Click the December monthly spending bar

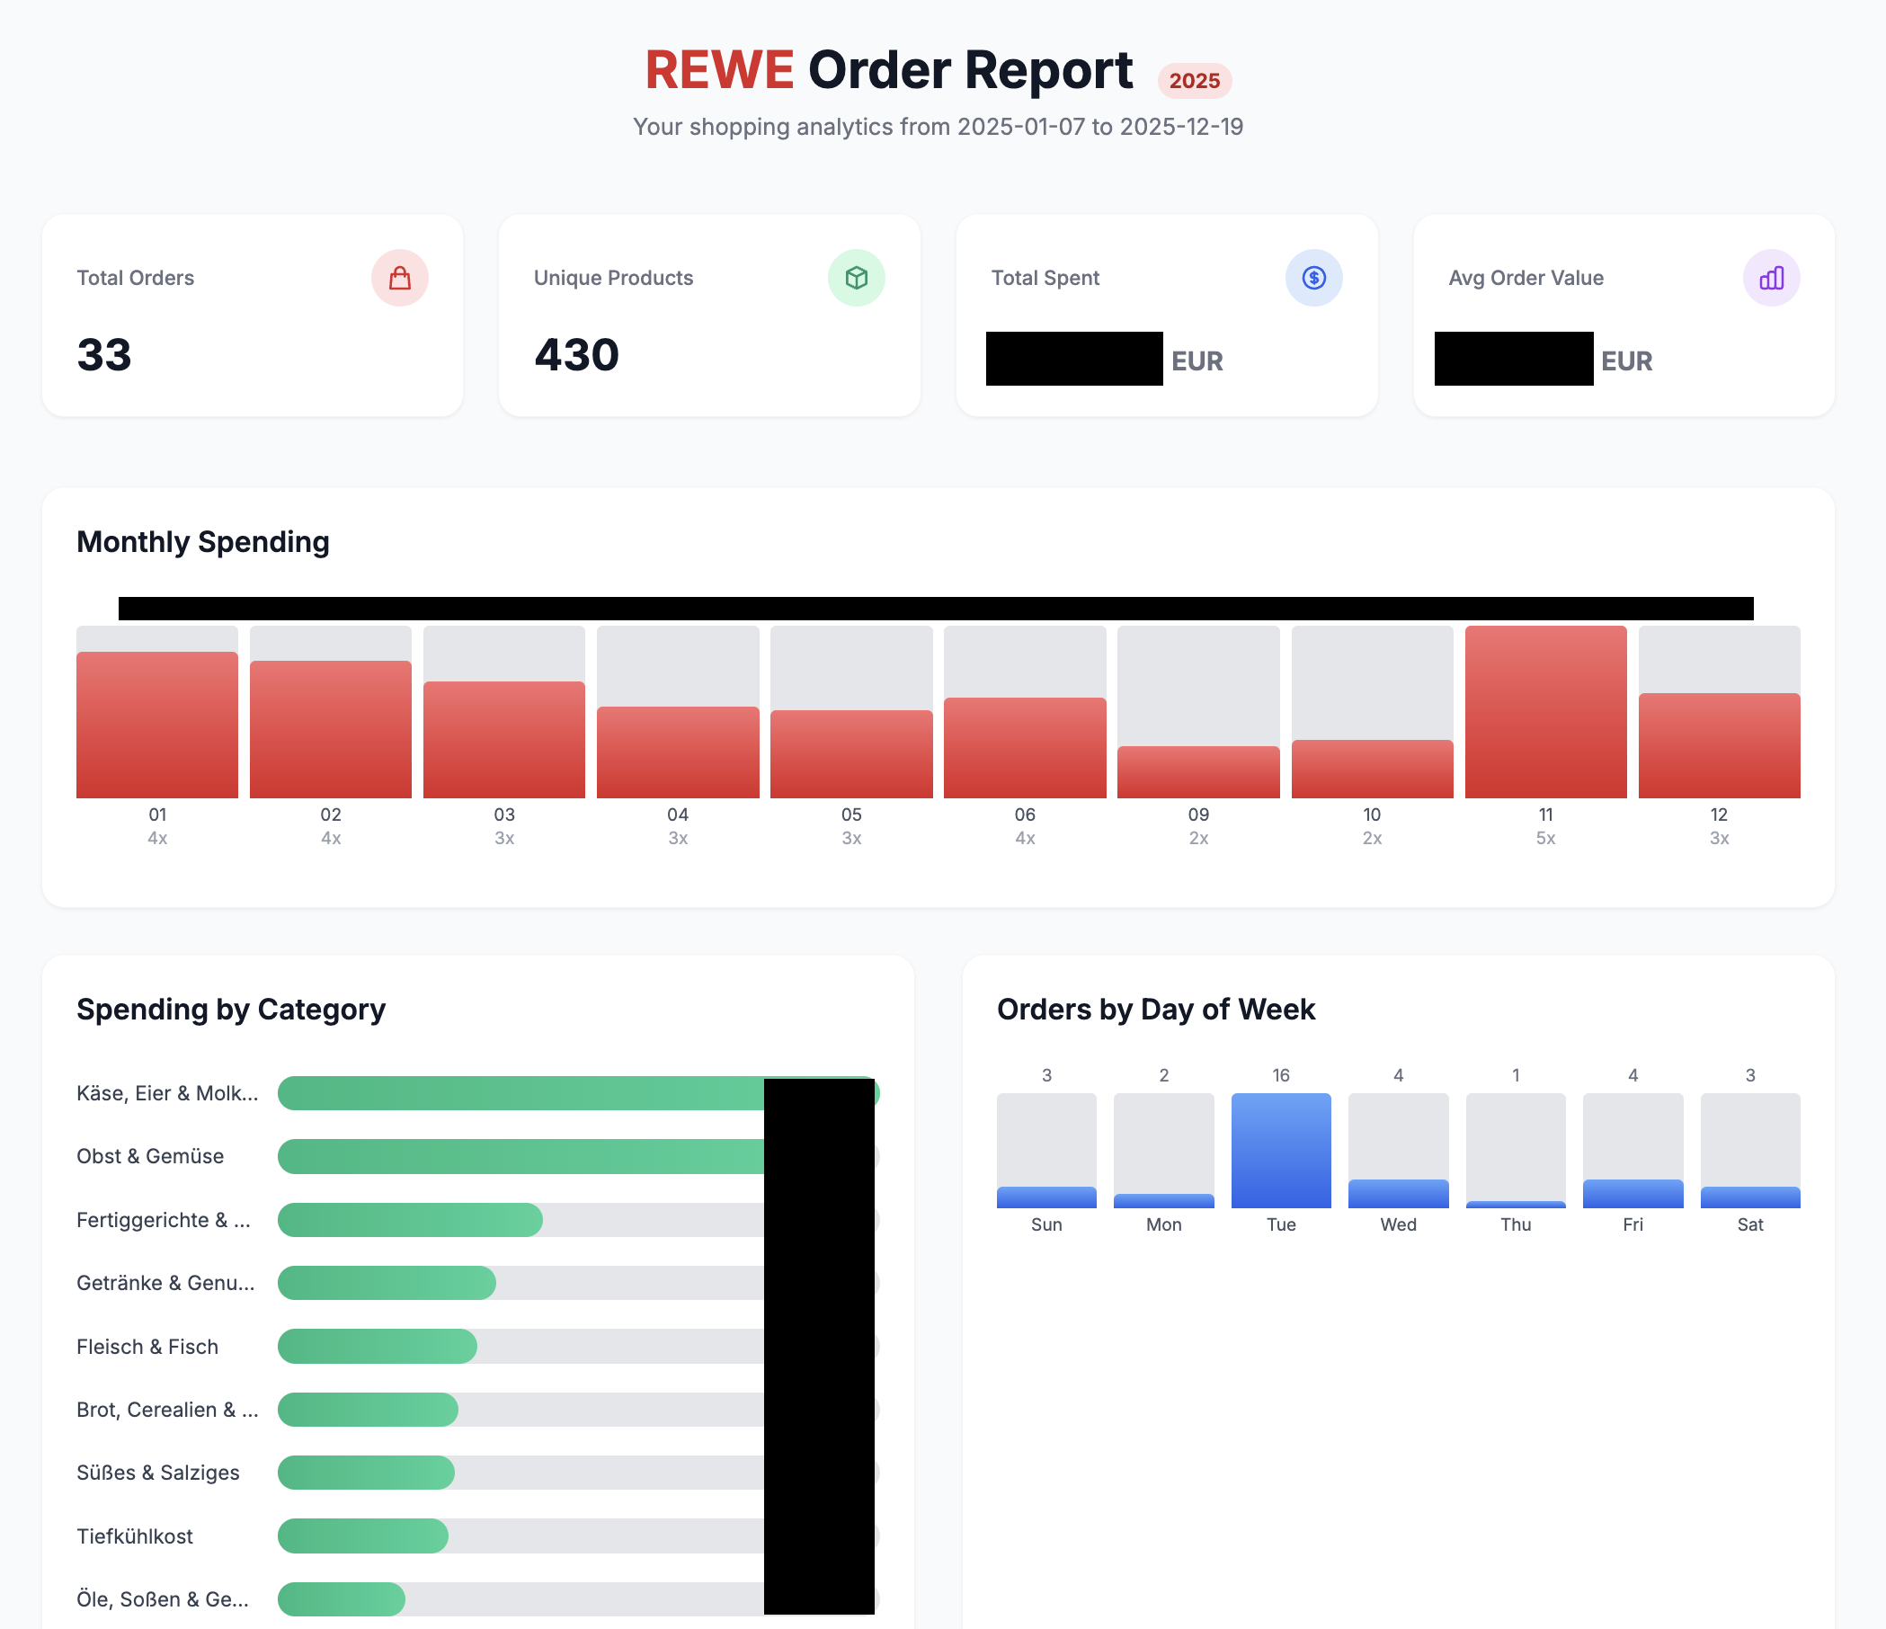click(x=1719, y=745)
